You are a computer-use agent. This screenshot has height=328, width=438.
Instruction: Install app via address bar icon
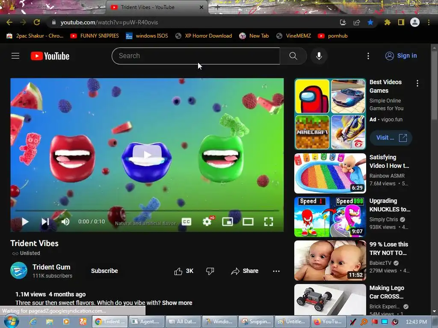(x=343, y=22)
